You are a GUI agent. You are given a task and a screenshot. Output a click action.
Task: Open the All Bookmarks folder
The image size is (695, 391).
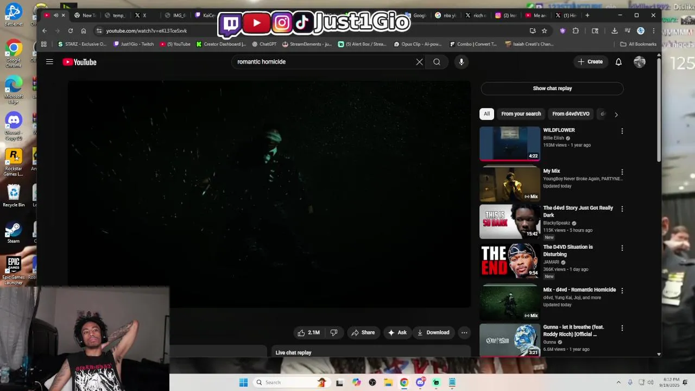click(x=639, y=44)
